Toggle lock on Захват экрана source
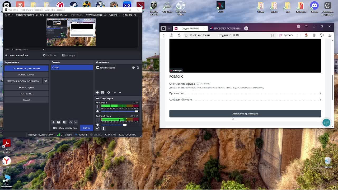 point(138,68)
